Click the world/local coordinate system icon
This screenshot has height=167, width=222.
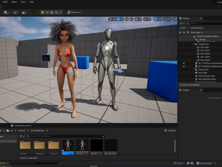127,19
